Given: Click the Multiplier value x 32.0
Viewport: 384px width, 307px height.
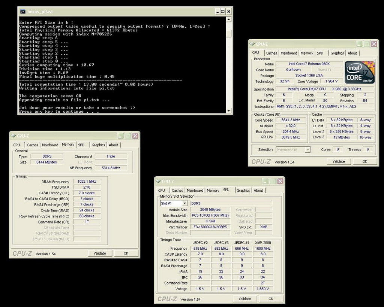Looking at the screenshot, I should point(291,126).
